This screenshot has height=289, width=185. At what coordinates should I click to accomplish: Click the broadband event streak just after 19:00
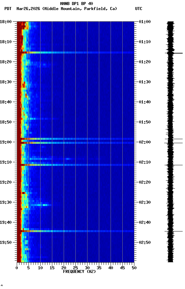pos(75,143)
